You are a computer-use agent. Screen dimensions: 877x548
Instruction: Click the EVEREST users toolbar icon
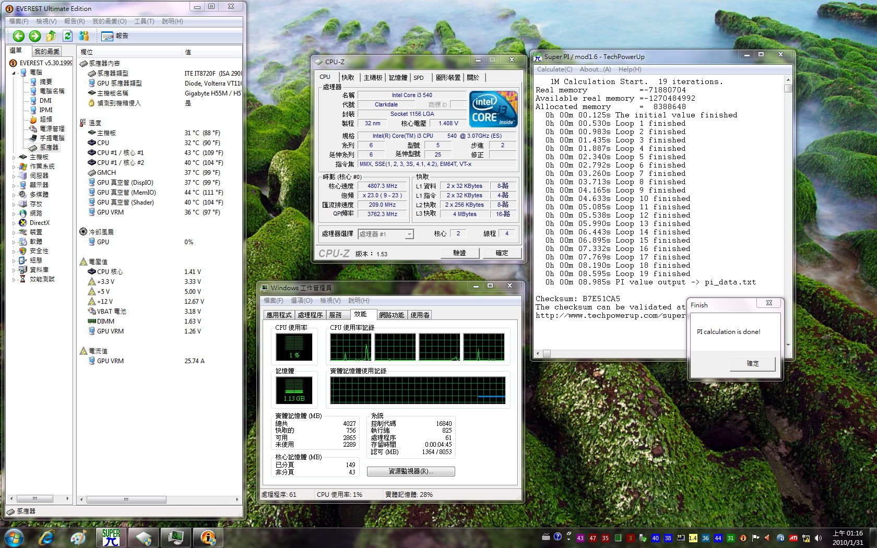84,36
